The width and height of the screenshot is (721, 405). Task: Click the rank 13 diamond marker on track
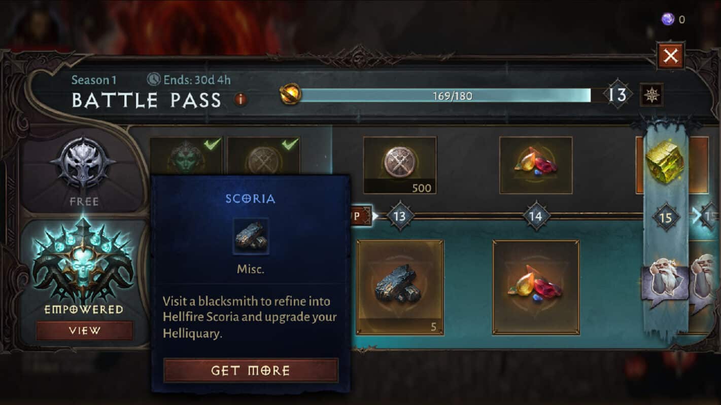point(400,216)
